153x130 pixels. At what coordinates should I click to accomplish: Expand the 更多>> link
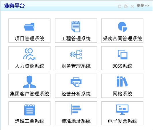143,5
